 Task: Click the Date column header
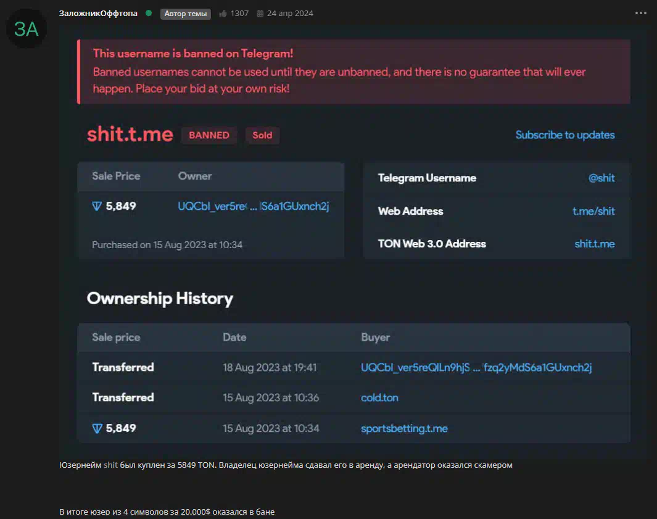coord(234,337)
